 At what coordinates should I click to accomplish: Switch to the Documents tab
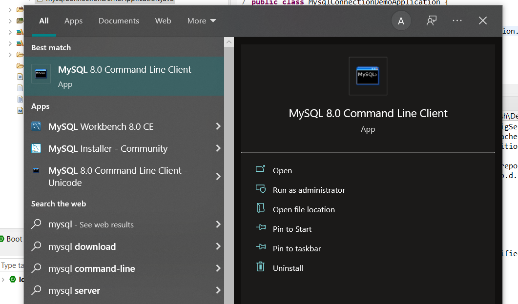(x=119, y=21)
